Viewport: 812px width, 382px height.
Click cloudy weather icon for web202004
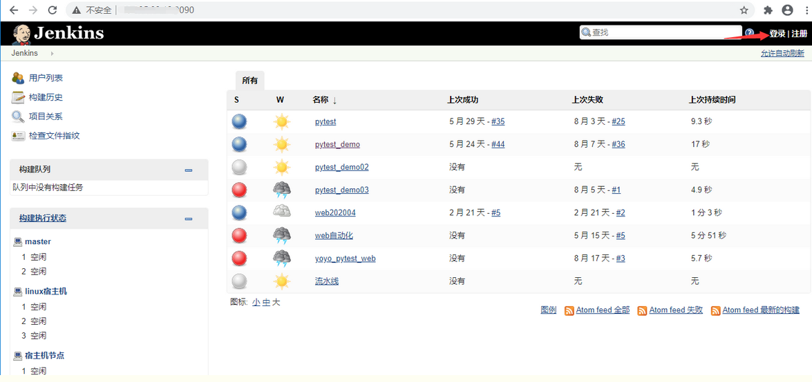pyautogui.click(x=282, y=212)
